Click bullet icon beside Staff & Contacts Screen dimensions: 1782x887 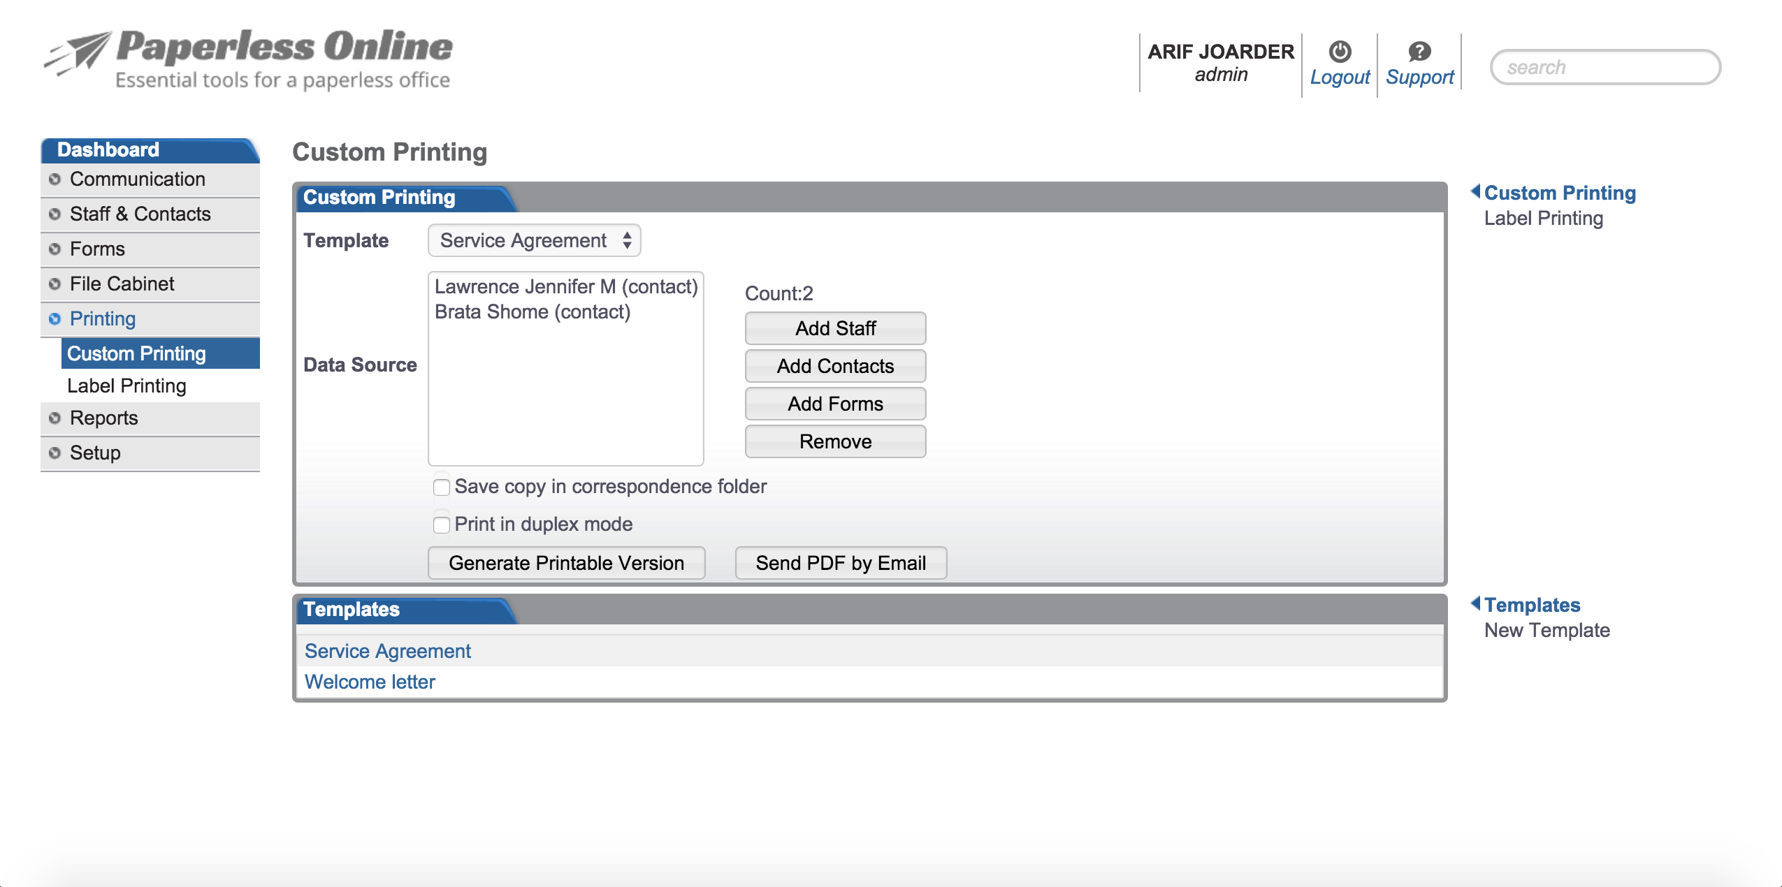[55, 214]
